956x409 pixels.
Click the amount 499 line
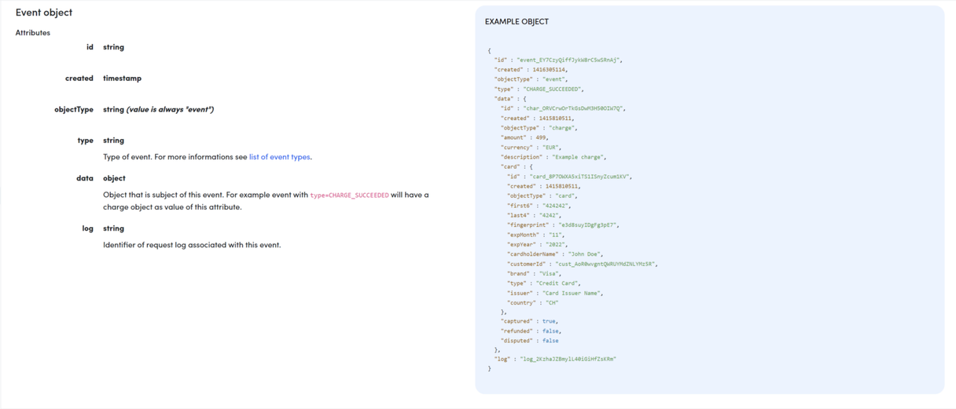click(x=524, y=137)
